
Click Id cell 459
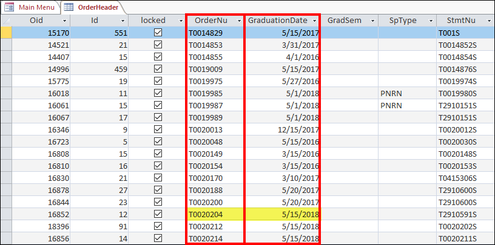[99, 69]
